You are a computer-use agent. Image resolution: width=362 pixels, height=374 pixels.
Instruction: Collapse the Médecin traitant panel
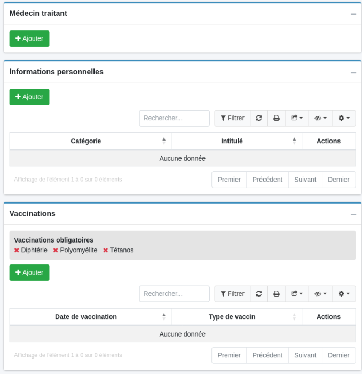(x=353, y=14)
